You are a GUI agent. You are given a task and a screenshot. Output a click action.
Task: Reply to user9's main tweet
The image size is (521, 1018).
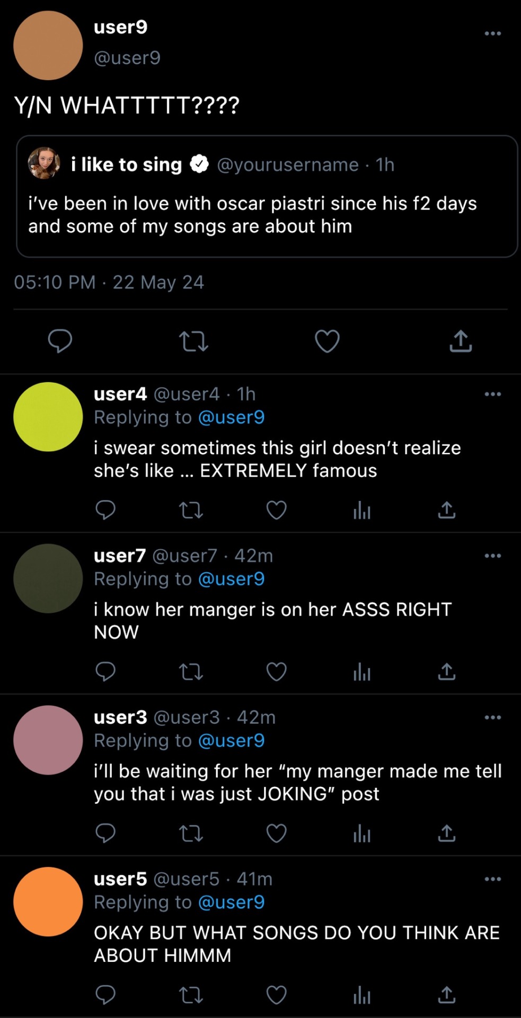pos(60,341)
